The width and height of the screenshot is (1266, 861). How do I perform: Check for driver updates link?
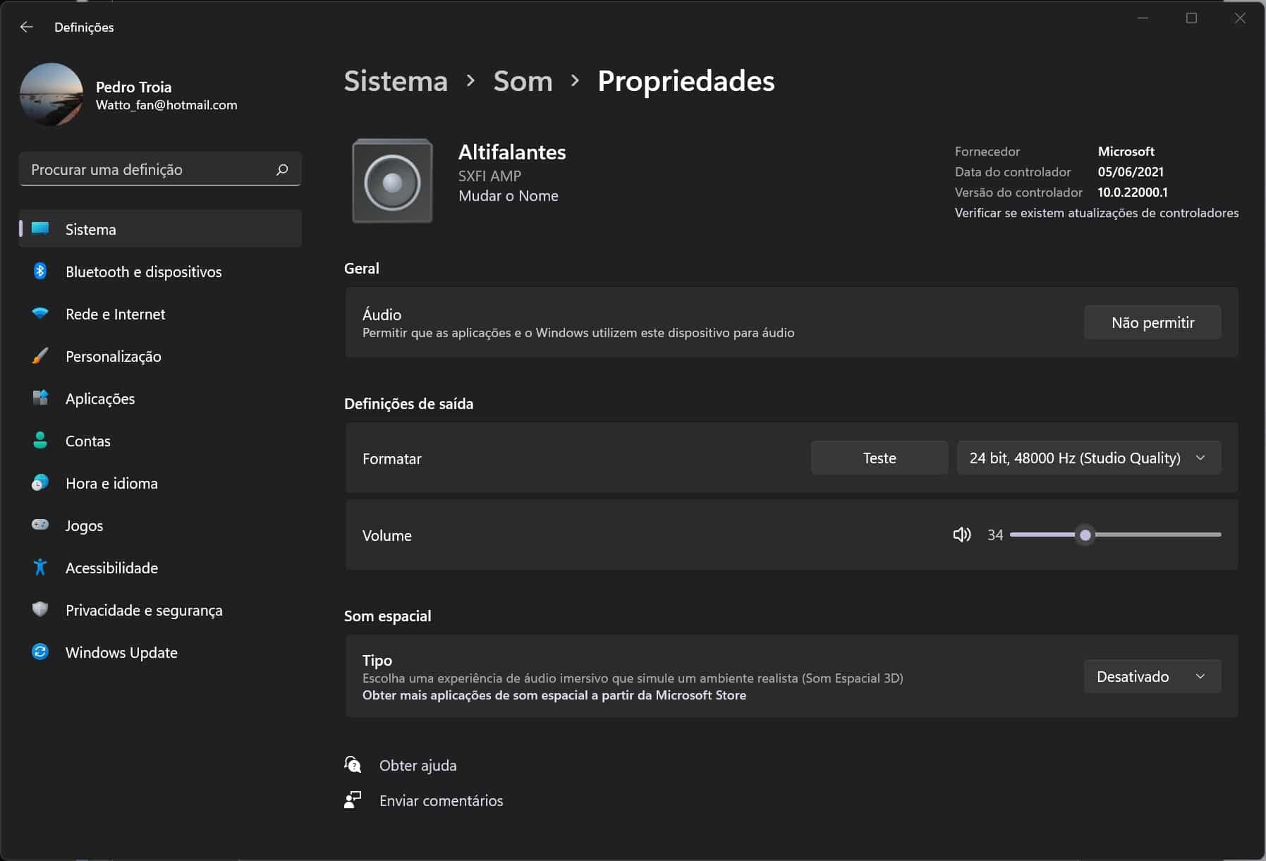(1096, 213)
